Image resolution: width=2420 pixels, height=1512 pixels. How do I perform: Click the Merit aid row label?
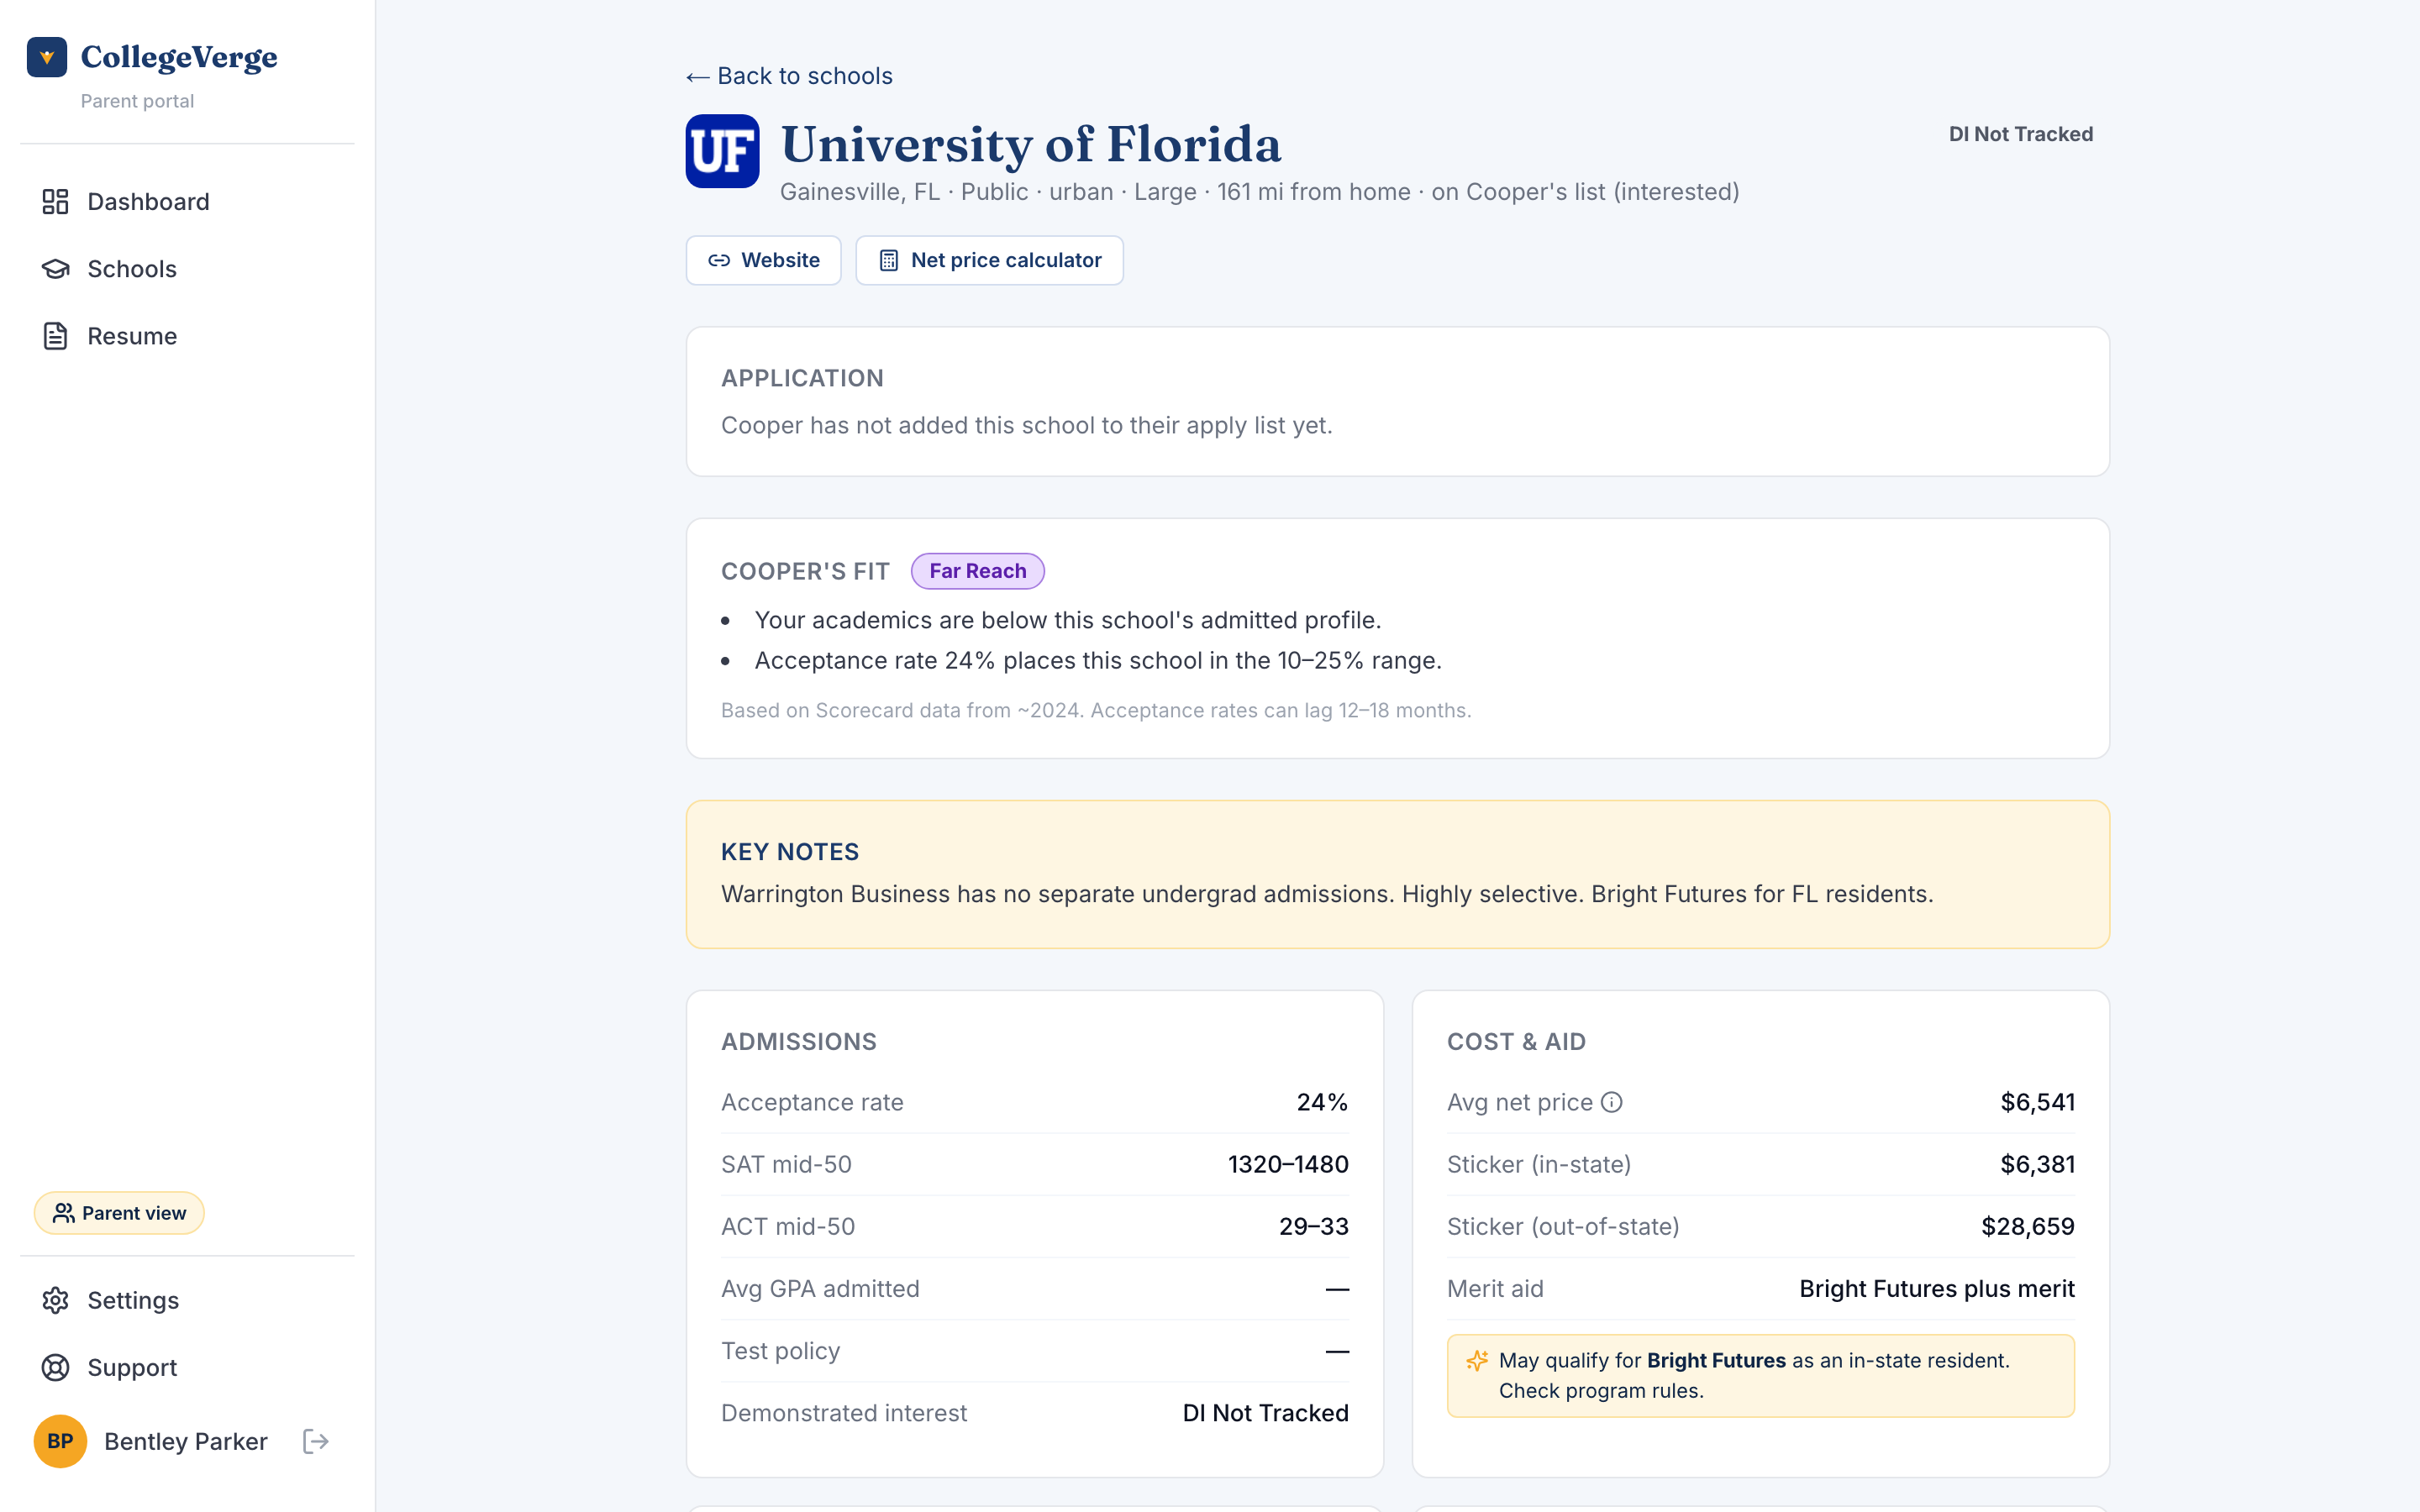click(1495, 1288)
